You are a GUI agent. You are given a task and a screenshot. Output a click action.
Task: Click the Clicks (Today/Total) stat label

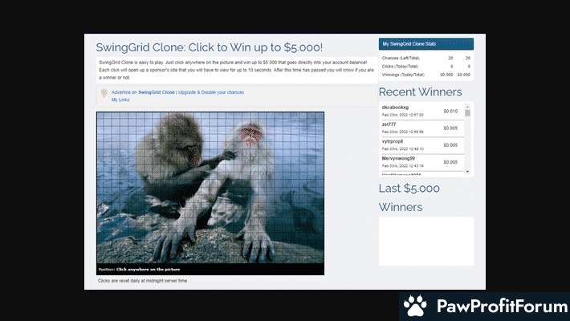400,67
